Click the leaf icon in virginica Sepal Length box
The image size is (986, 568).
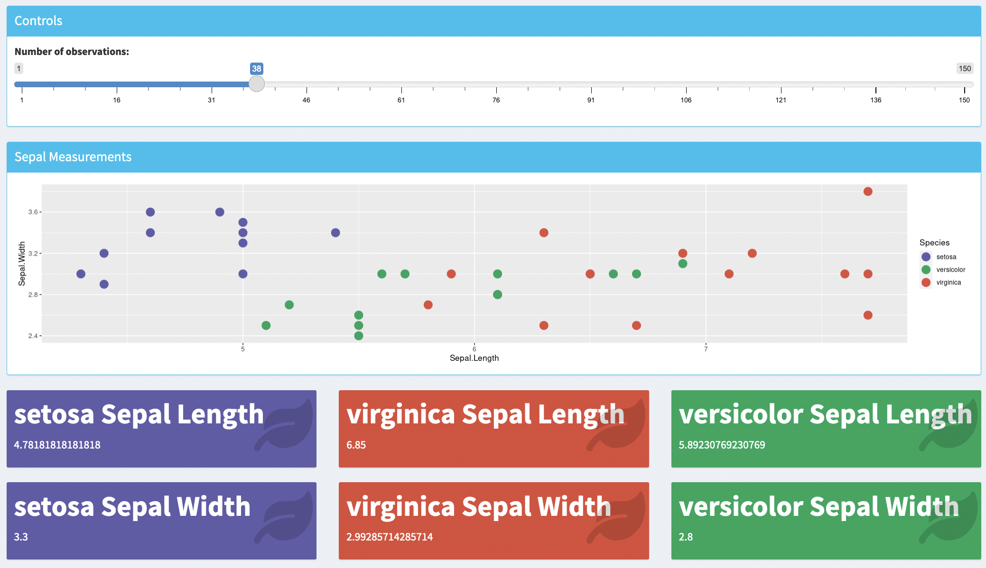616,425
